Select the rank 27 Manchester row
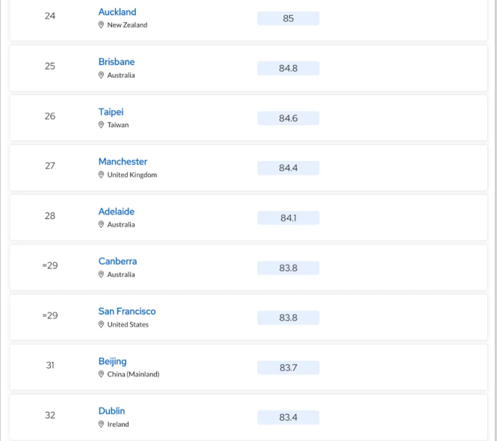 (248, 167)
